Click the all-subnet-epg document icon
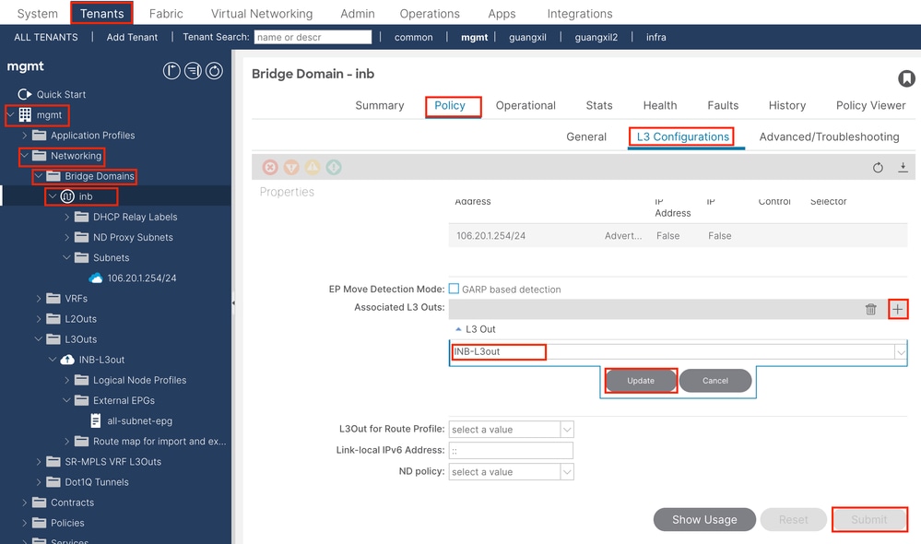The width and height of the screenshot is (921, 544). pyautogui.click(x=96, y=420)
